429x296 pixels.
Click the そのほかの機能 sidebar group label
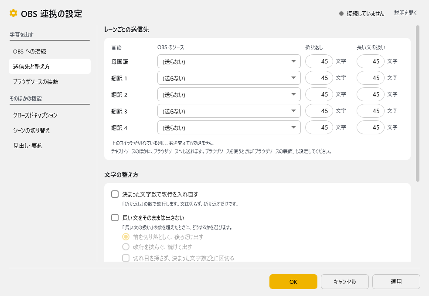click(26, 99)
